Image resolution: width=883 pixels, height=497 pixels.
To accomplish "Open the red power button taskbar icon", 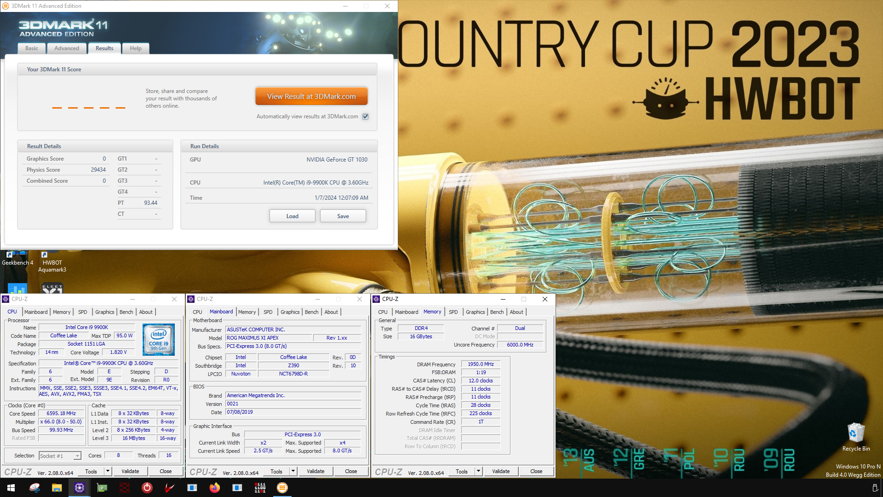I will tap(147, 488).
